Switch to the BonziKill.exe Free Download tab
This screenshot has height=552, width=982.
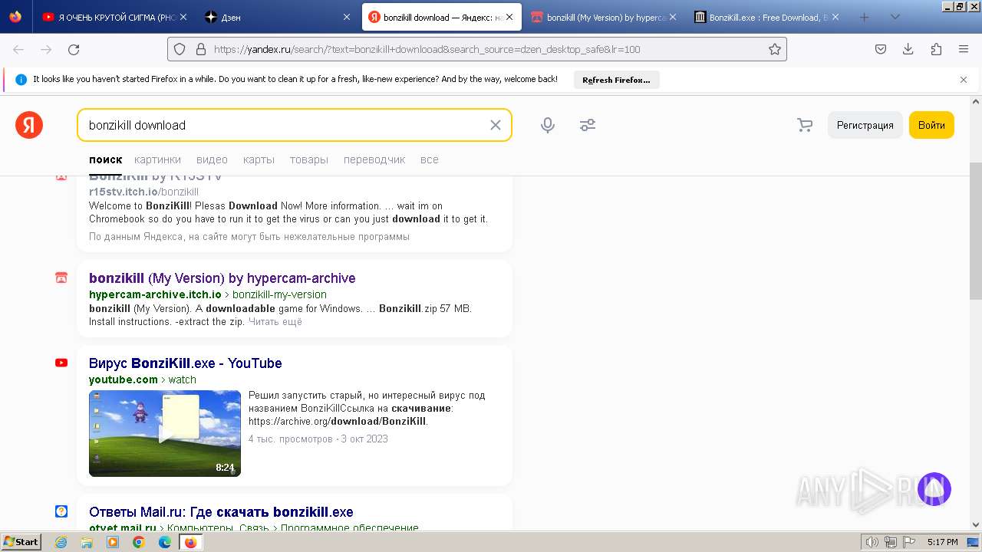click(766, 17)
